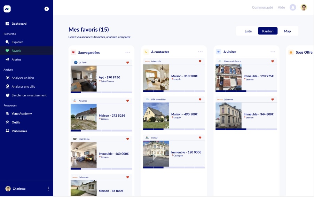Viewport: 314px width, 197px height.
Task: Open Charlotte's user options menu
Action: pos(48,189)
